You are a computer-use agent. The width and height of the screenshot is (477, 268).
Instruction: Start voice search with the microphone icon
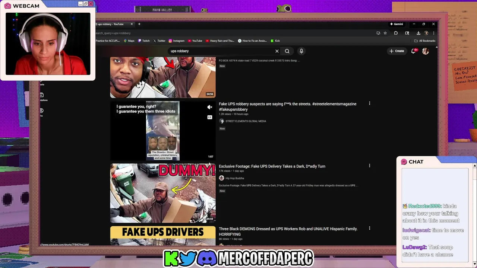point(301,51)
